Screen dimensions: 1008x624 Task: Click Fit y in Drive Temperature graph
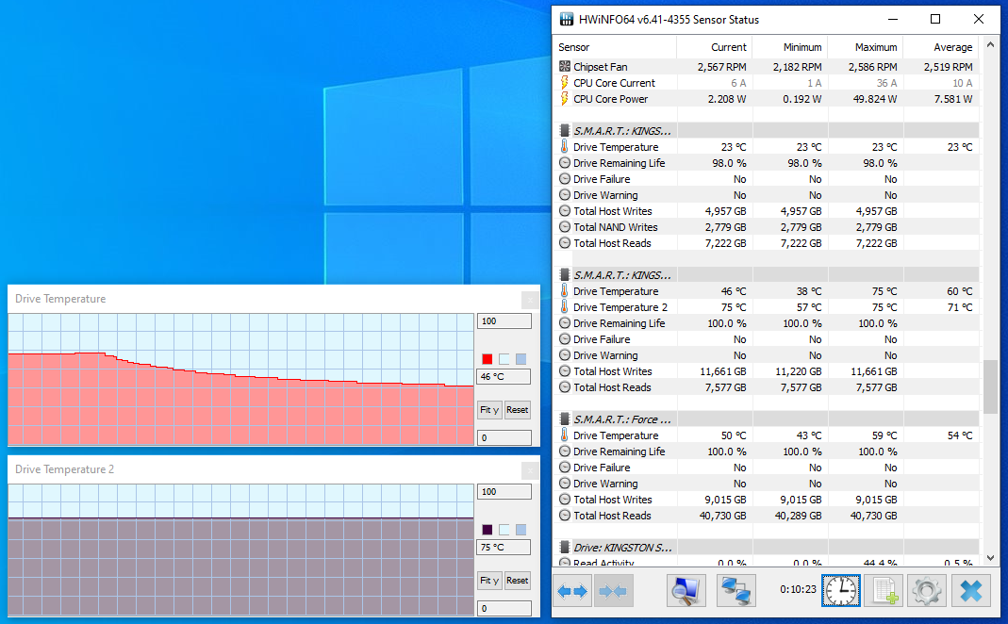point(489,409)
